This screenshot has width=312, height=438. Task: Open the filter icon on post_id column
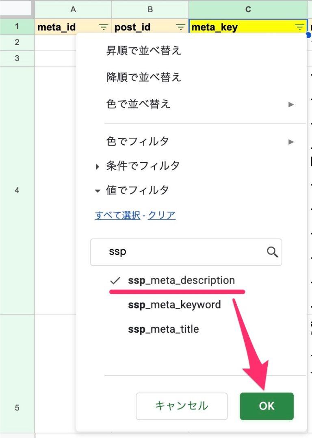[x=180, y=27]
